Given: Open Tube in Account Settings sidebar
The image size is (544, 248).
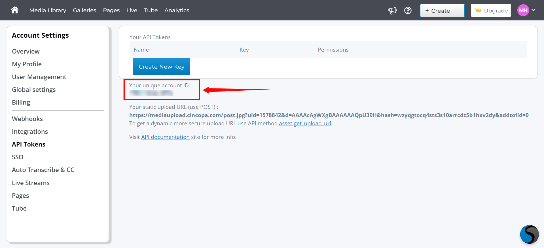Looking at the screenshot, I should coord(19,208).
